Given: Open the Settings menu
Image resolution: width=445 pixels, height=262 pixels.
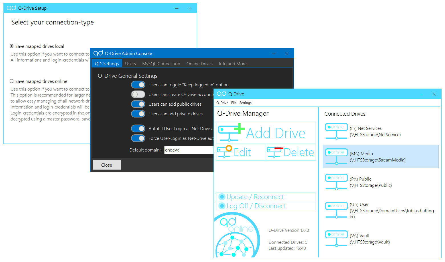Looking at the screenshot, I should point(245,103).
